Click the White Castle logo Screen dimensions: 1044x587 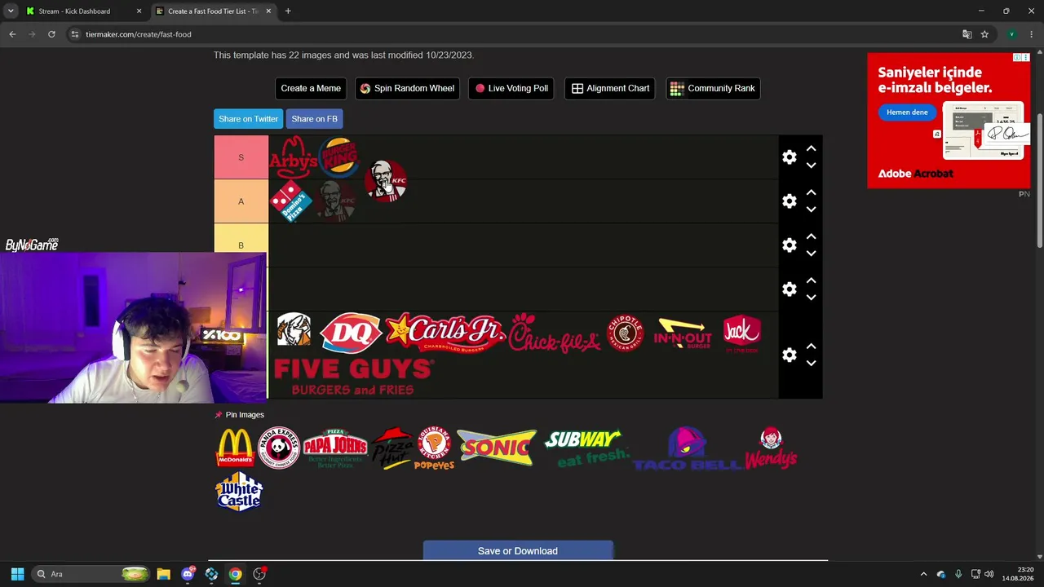click(239, 492)
